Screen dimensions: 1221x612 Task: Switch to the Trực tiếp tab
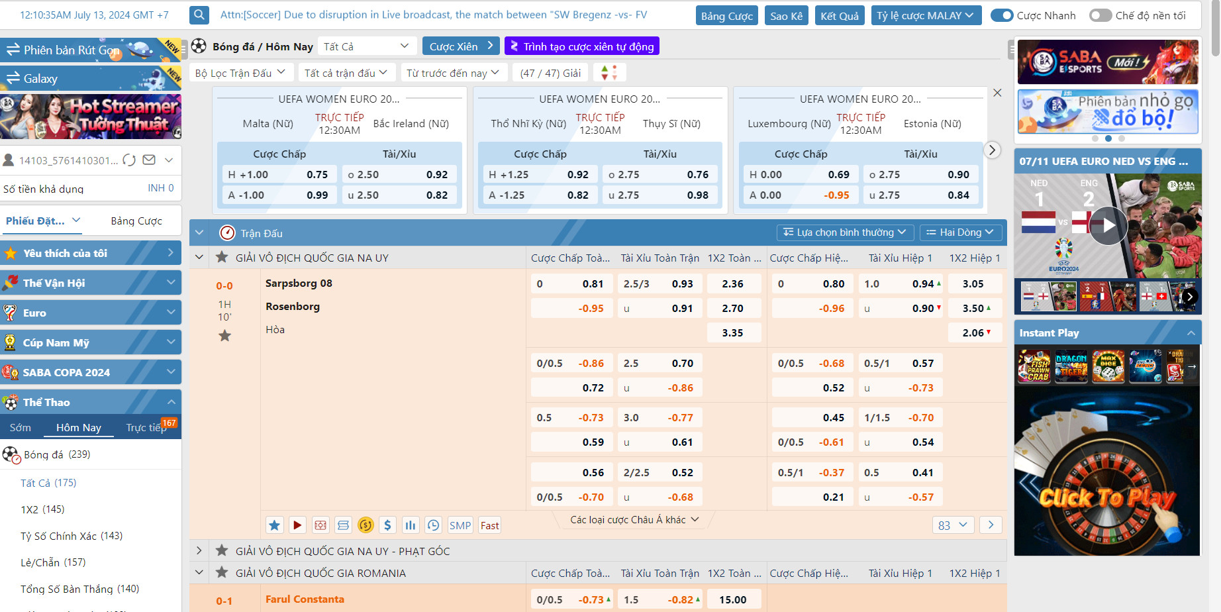pos(146,428)
